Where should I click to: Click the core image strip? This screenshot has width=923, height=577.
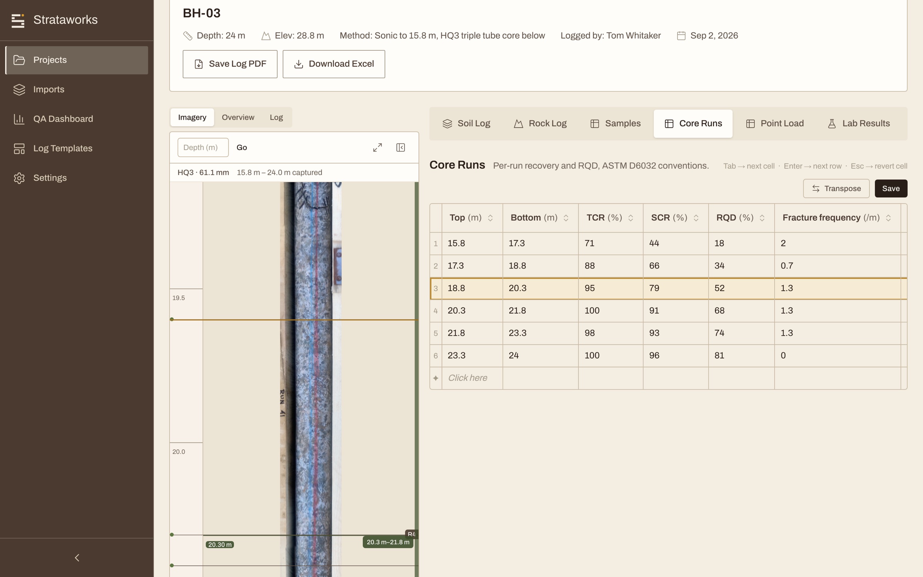[311, 379]
